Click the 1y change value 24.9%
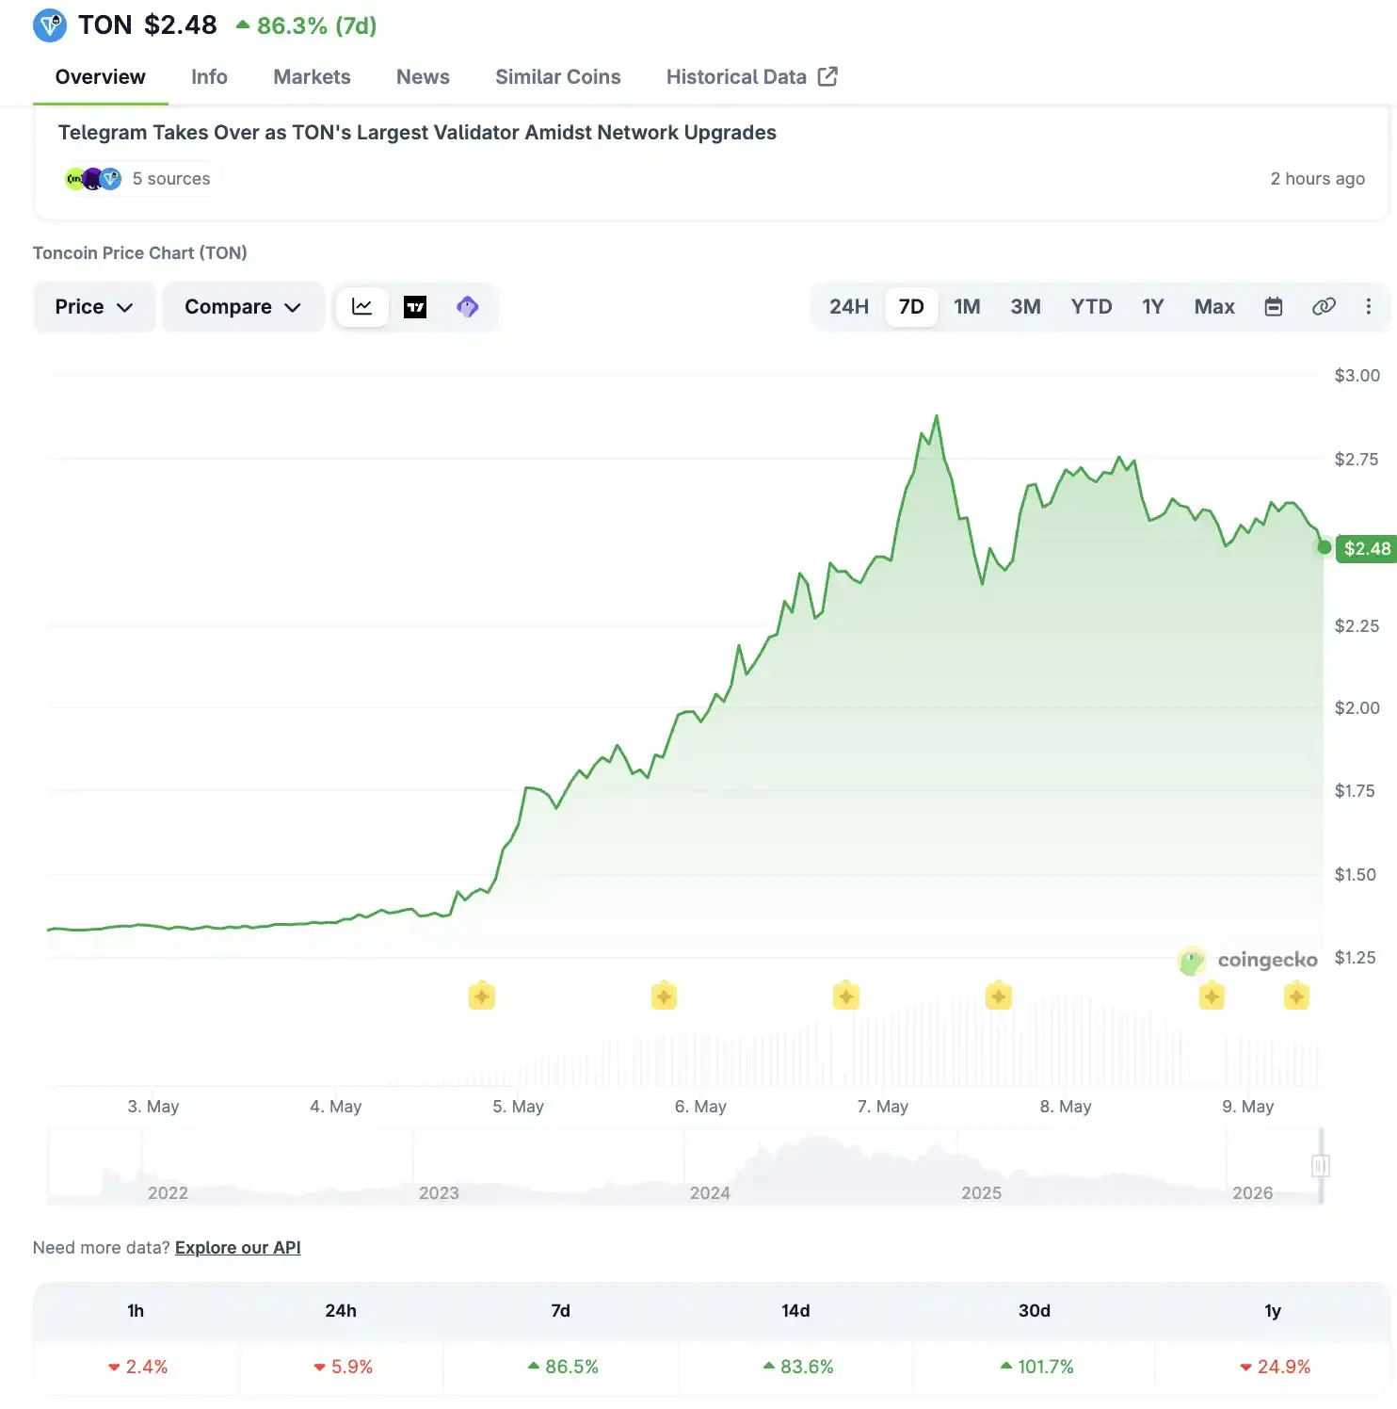1397x1409 pixels. pos(1275,1367)
